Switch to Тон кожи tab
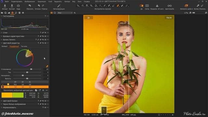 click(x=24, y=46)
